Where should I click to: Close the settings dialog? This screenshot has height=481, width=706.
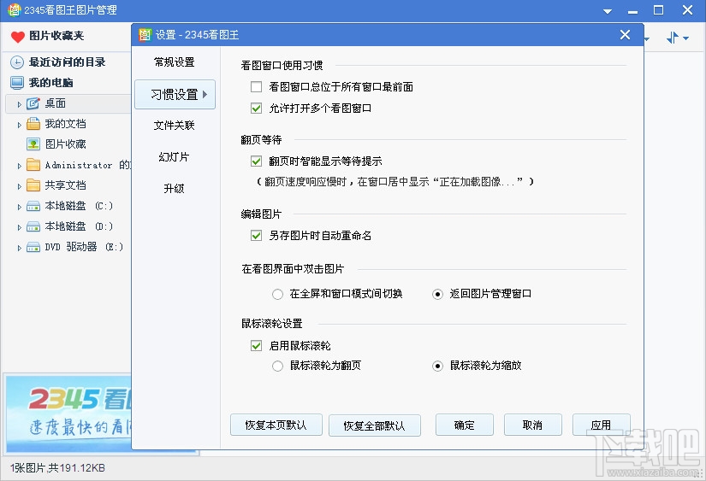(x=625, y=35)
